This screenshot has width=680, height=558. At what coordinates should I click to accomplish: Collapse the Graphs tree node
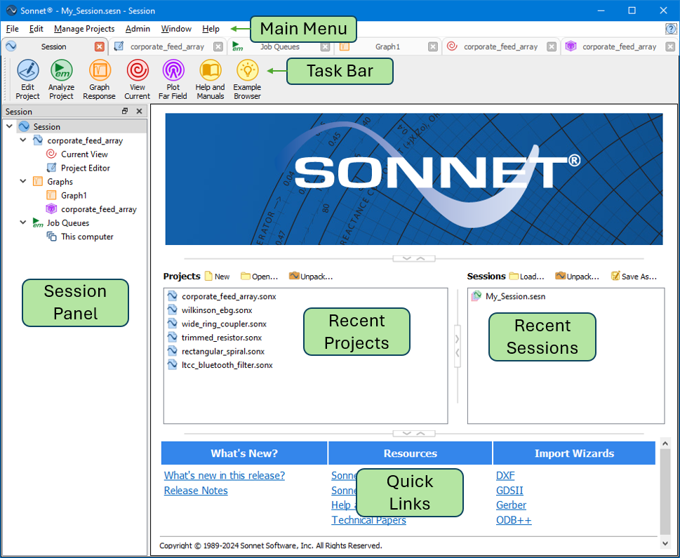(23, 181)
